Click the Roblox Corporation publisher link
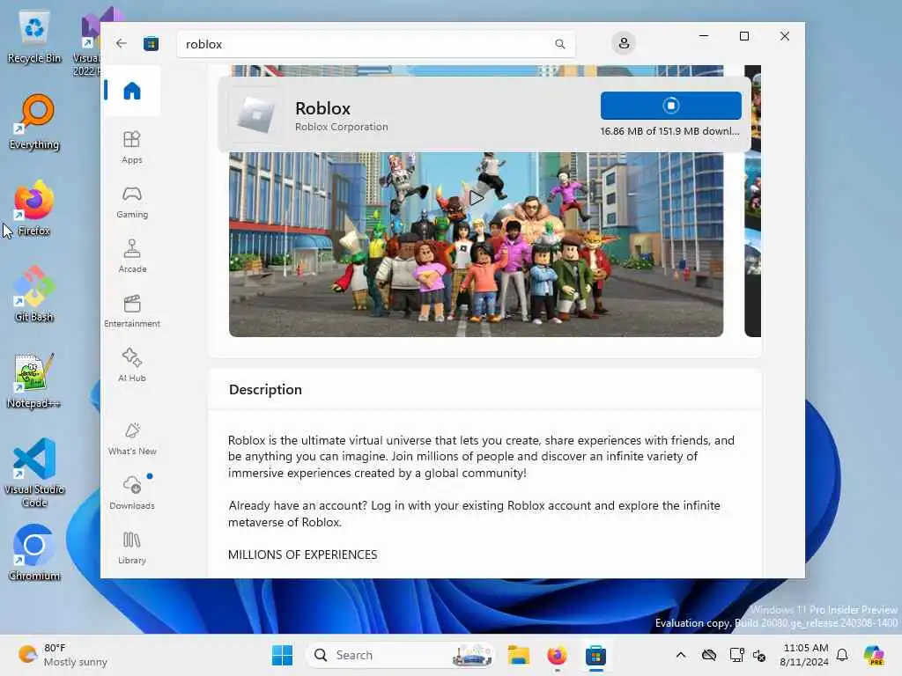902x676 pixels. pyautogui.click(x=341, y=127)
